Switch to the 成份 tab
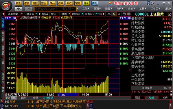 click(165, 97)
